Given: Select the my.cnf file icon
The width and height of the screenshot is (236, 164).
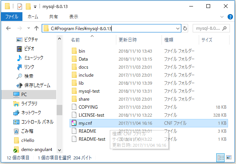Looking at the screenshot, I should [x=74, y=123].
